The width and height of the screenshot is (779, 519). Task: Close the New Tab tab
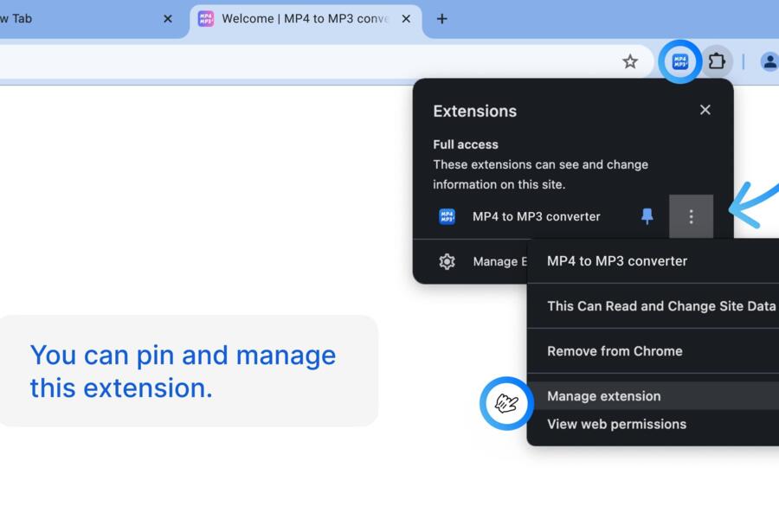(x=168, y=19)
